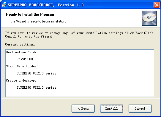The width and height of the screenshot is (161, 117).
Task: Click the C:\SP5000 destination path text
Action: [x=25, y=59]
